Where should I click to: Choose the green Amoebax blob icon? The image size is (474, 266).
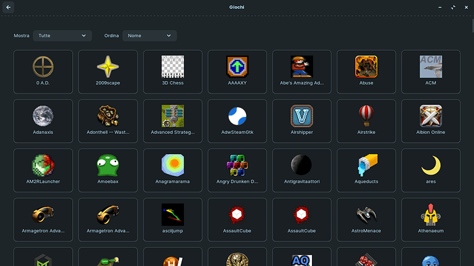coord(108,165)
